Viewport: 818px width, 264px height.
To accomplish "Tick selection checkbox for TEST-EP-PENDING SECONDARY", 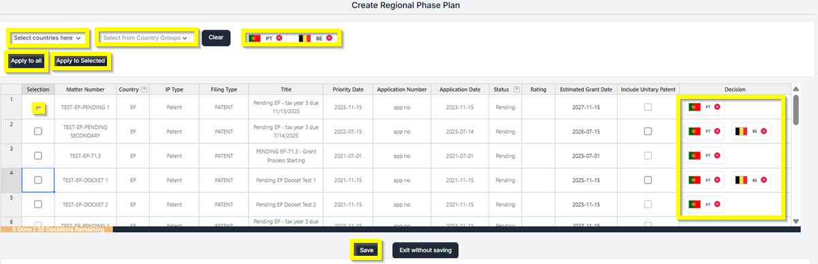I will tap(38, 132).
